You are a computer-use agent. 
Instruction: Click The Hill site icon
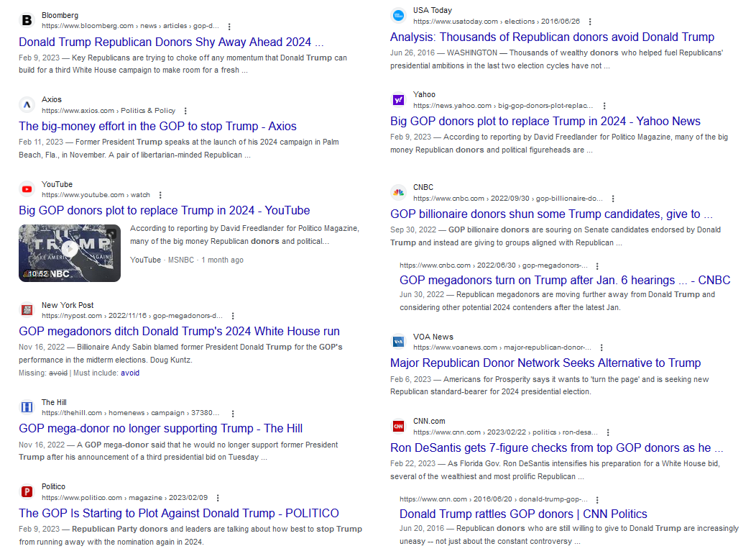[x=27, y=407]
